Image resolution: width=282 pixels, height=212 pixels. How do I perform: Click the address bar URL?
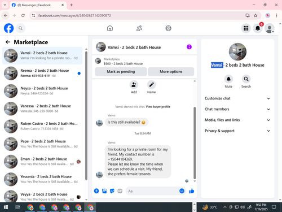74,15
